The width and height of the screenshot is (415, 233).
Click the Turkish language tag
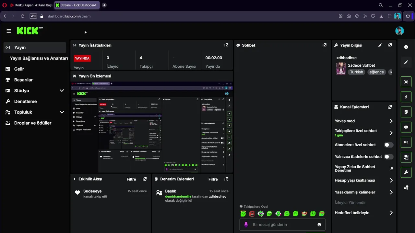356,72
